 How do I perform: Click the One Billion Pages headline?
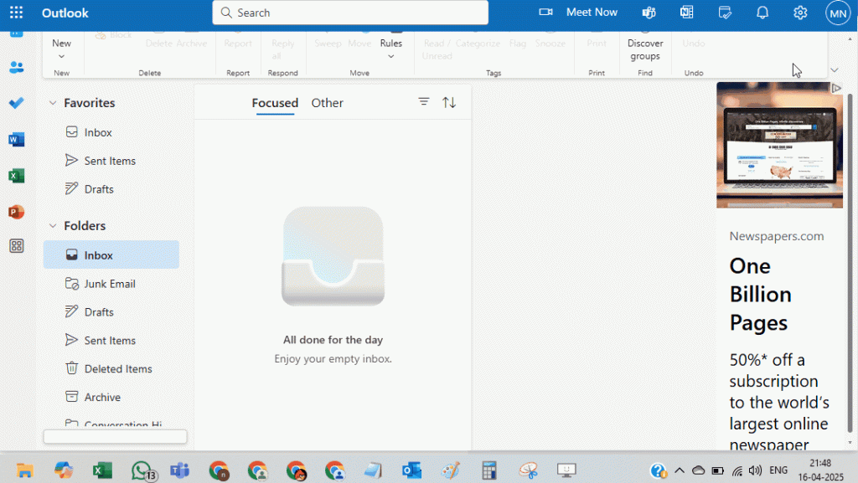[760, 295]
